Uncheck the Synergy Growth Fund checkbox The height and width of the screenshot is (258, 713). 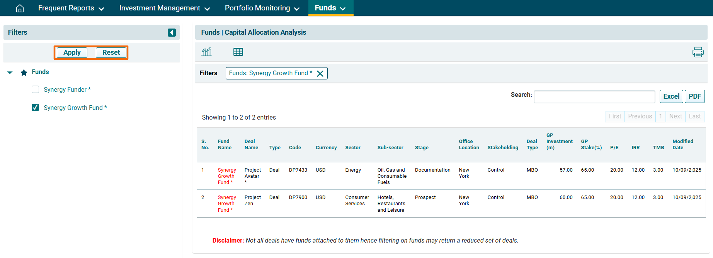click(36, 108)
